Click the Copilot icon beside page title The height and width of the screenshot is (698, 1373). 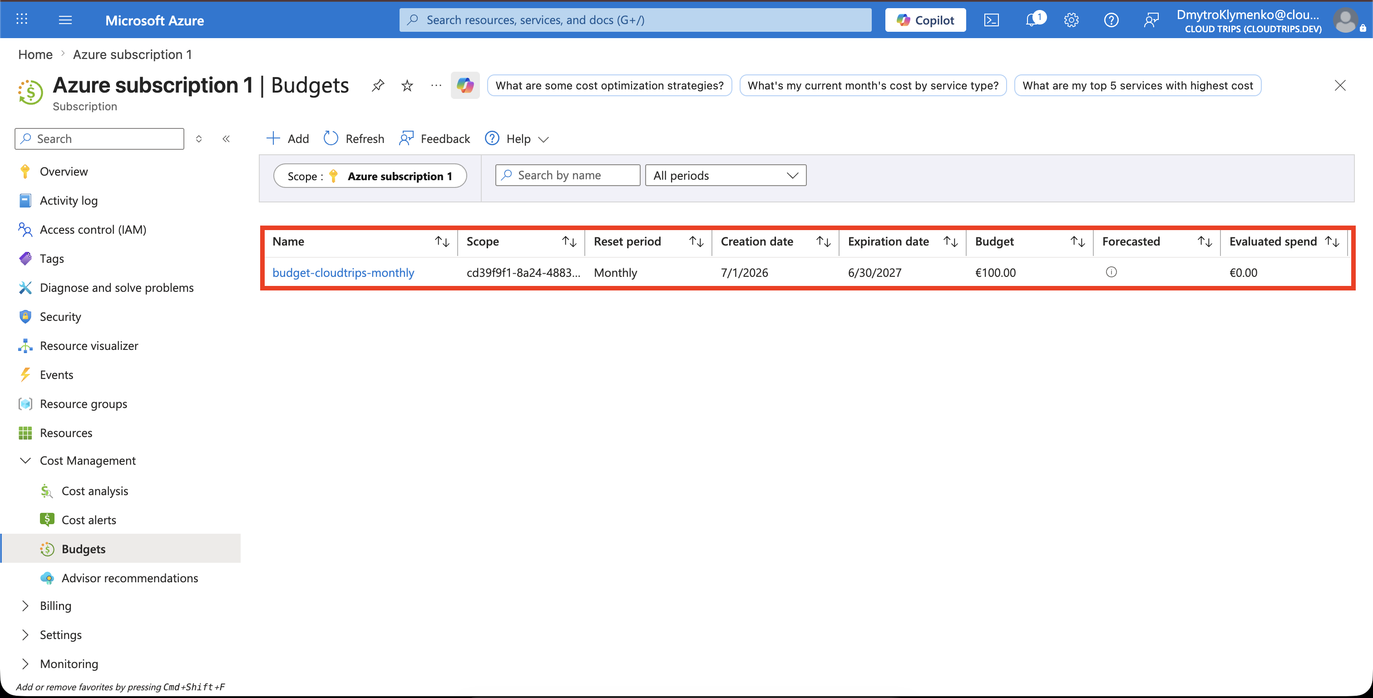[x=465, y=85]
